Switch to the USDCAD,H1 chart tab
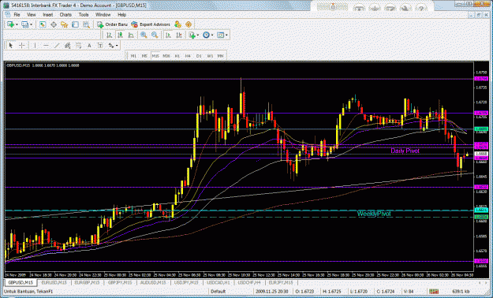The width and height of the screenshot is (493, 298). point(218,282)
